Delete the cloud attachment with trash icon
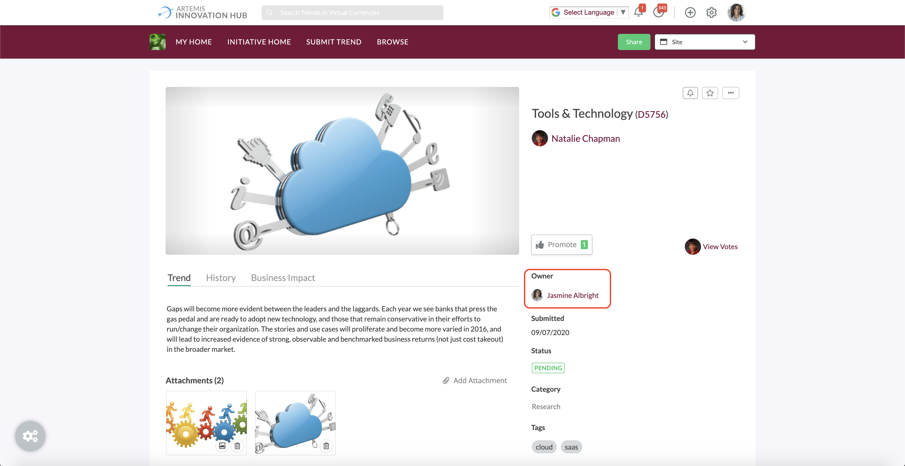This screenshot has height=466, width=905. click(x=326, y=446)
